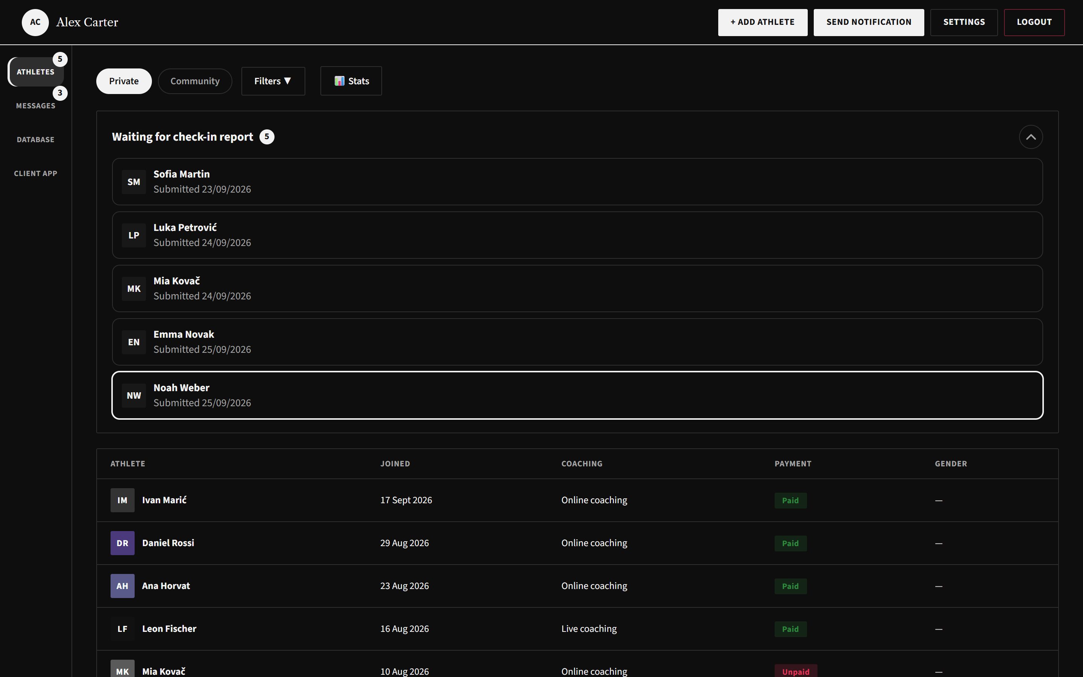Click the Payment column header
This screenshot has width=1083, height=677.
pyautogui.click(x=793, y=464)
